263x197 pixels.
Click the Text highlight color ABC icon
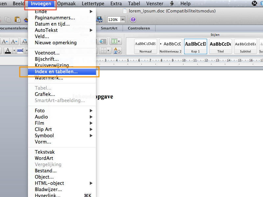[x=20, y=51]
